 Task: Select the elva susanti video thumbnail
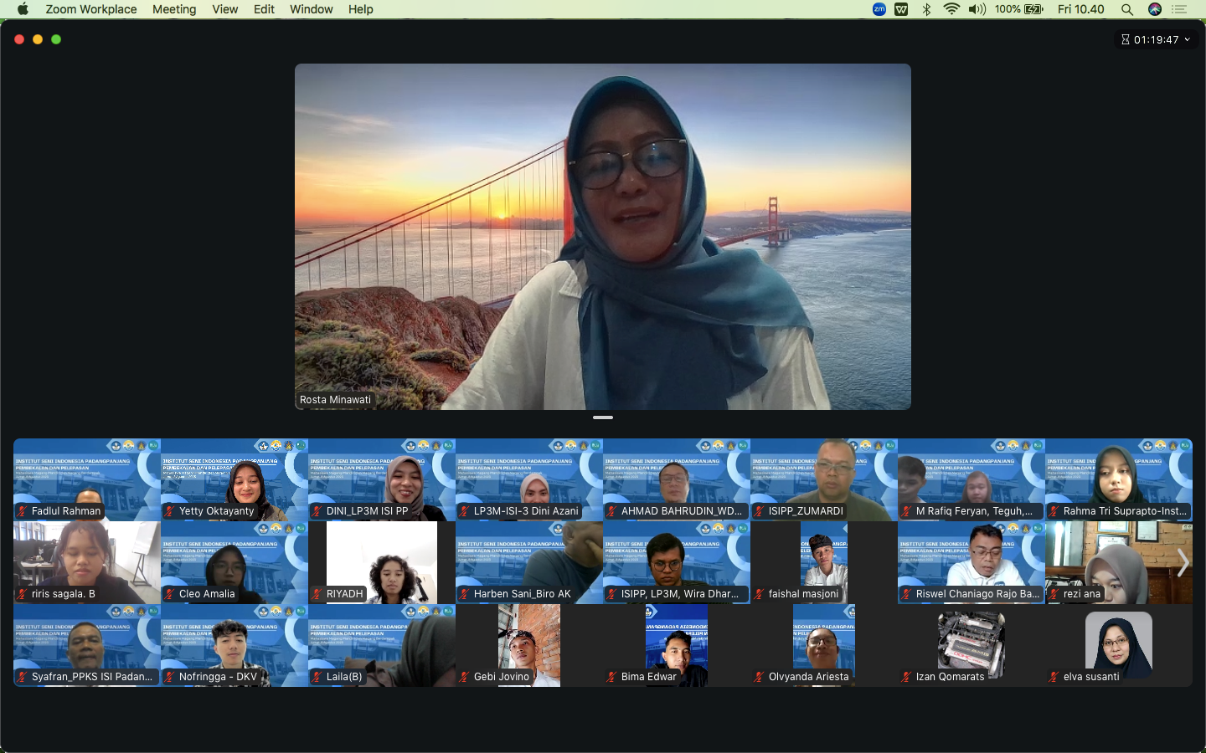(x=1118, y=645)
